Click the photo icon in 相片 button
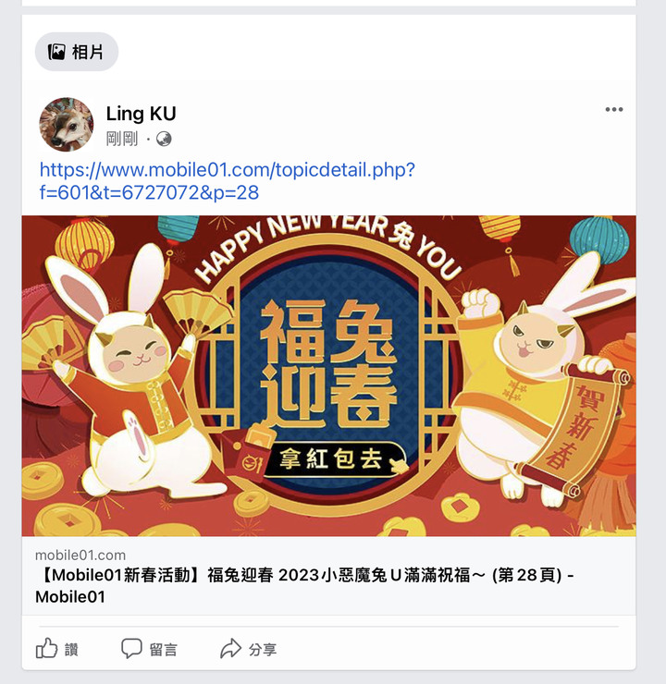This screenshot has width=666, height=684. click(56, 52)
